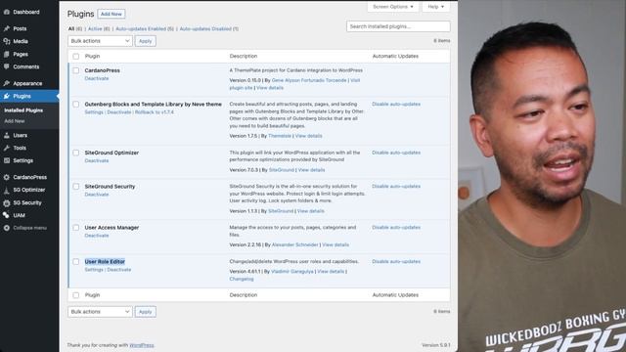The height and width of the screenshot is (352, 626).
Task: Click the bottom Apply button
Action: pos(146,312)
